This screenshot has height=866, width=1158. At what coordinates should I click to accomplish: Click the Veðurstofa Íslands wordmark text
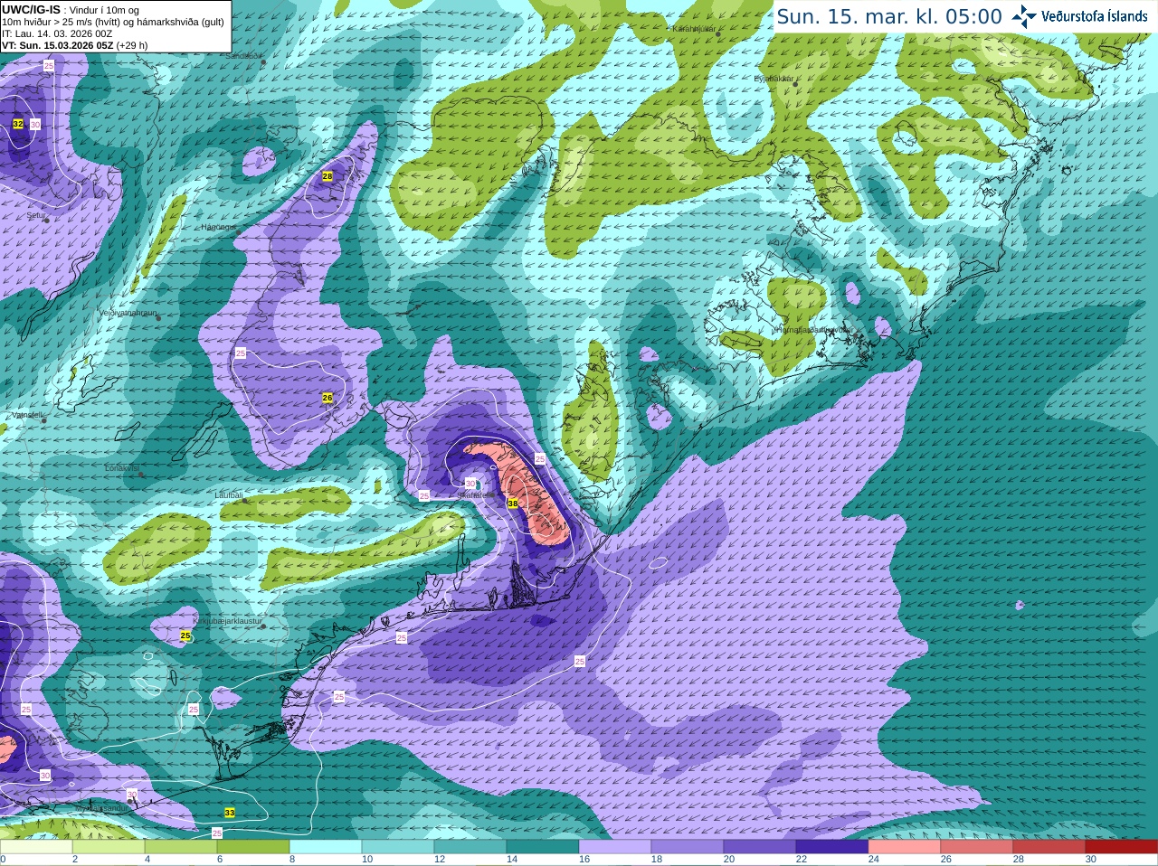(1094, 16)
